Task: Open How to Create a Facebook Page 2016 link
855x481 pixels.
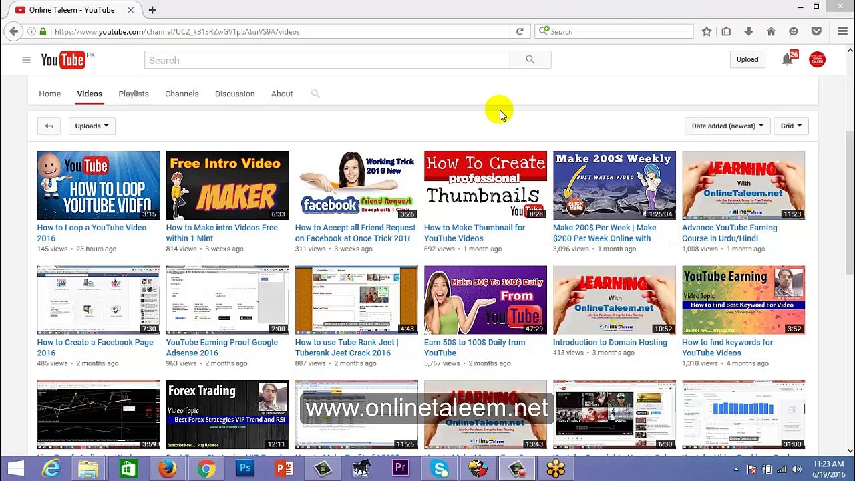Action: coord(95,347)
